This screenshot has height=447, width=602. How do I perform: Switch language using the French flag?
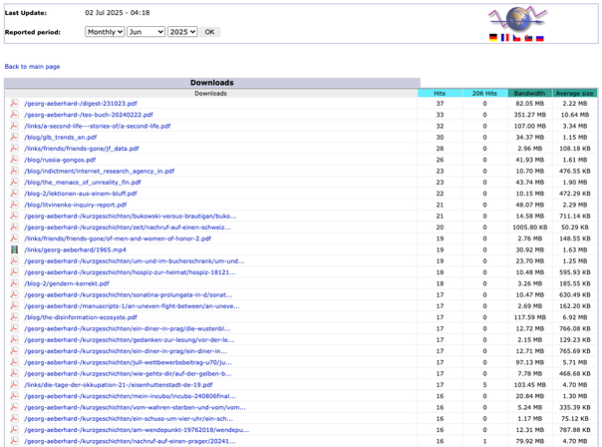coord(505,38)
